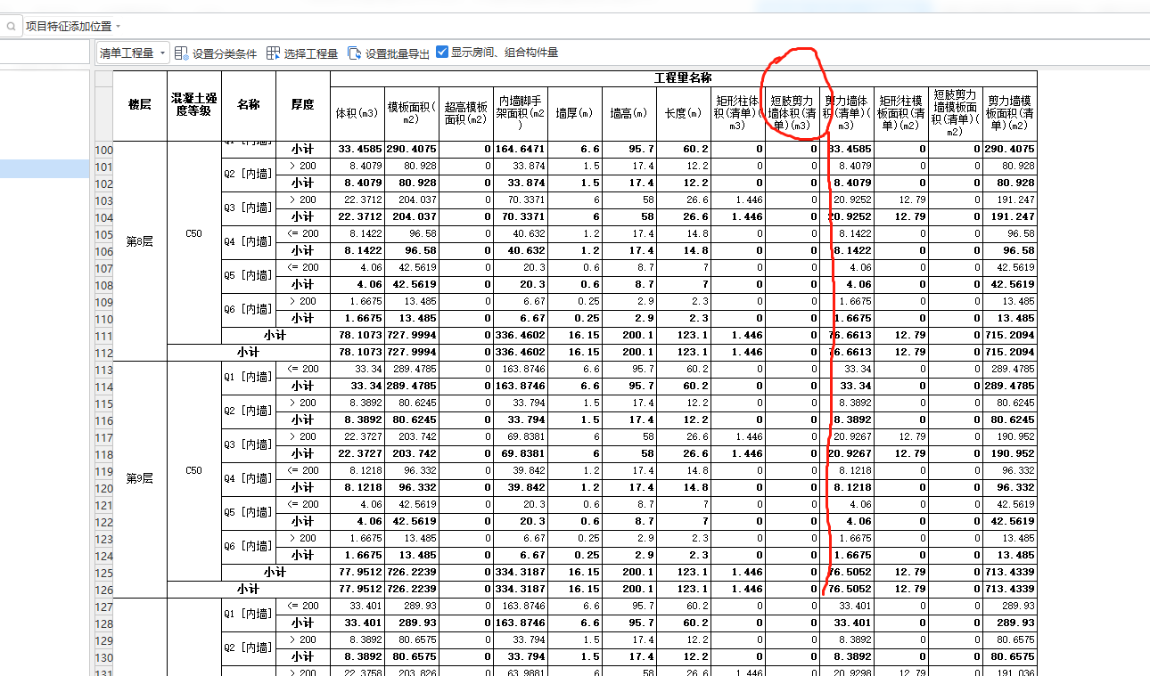Select the 名称 column header

pyautogui.click(x=249, y=105)
